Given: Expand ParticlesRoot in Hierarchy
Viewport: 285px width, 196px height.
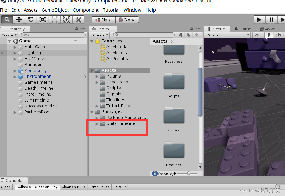Looking at the screenshot, I should (15, 113).
